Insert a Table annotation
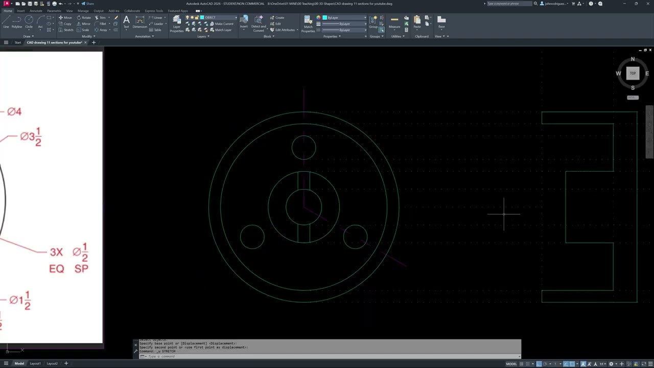 pos(155,30)
